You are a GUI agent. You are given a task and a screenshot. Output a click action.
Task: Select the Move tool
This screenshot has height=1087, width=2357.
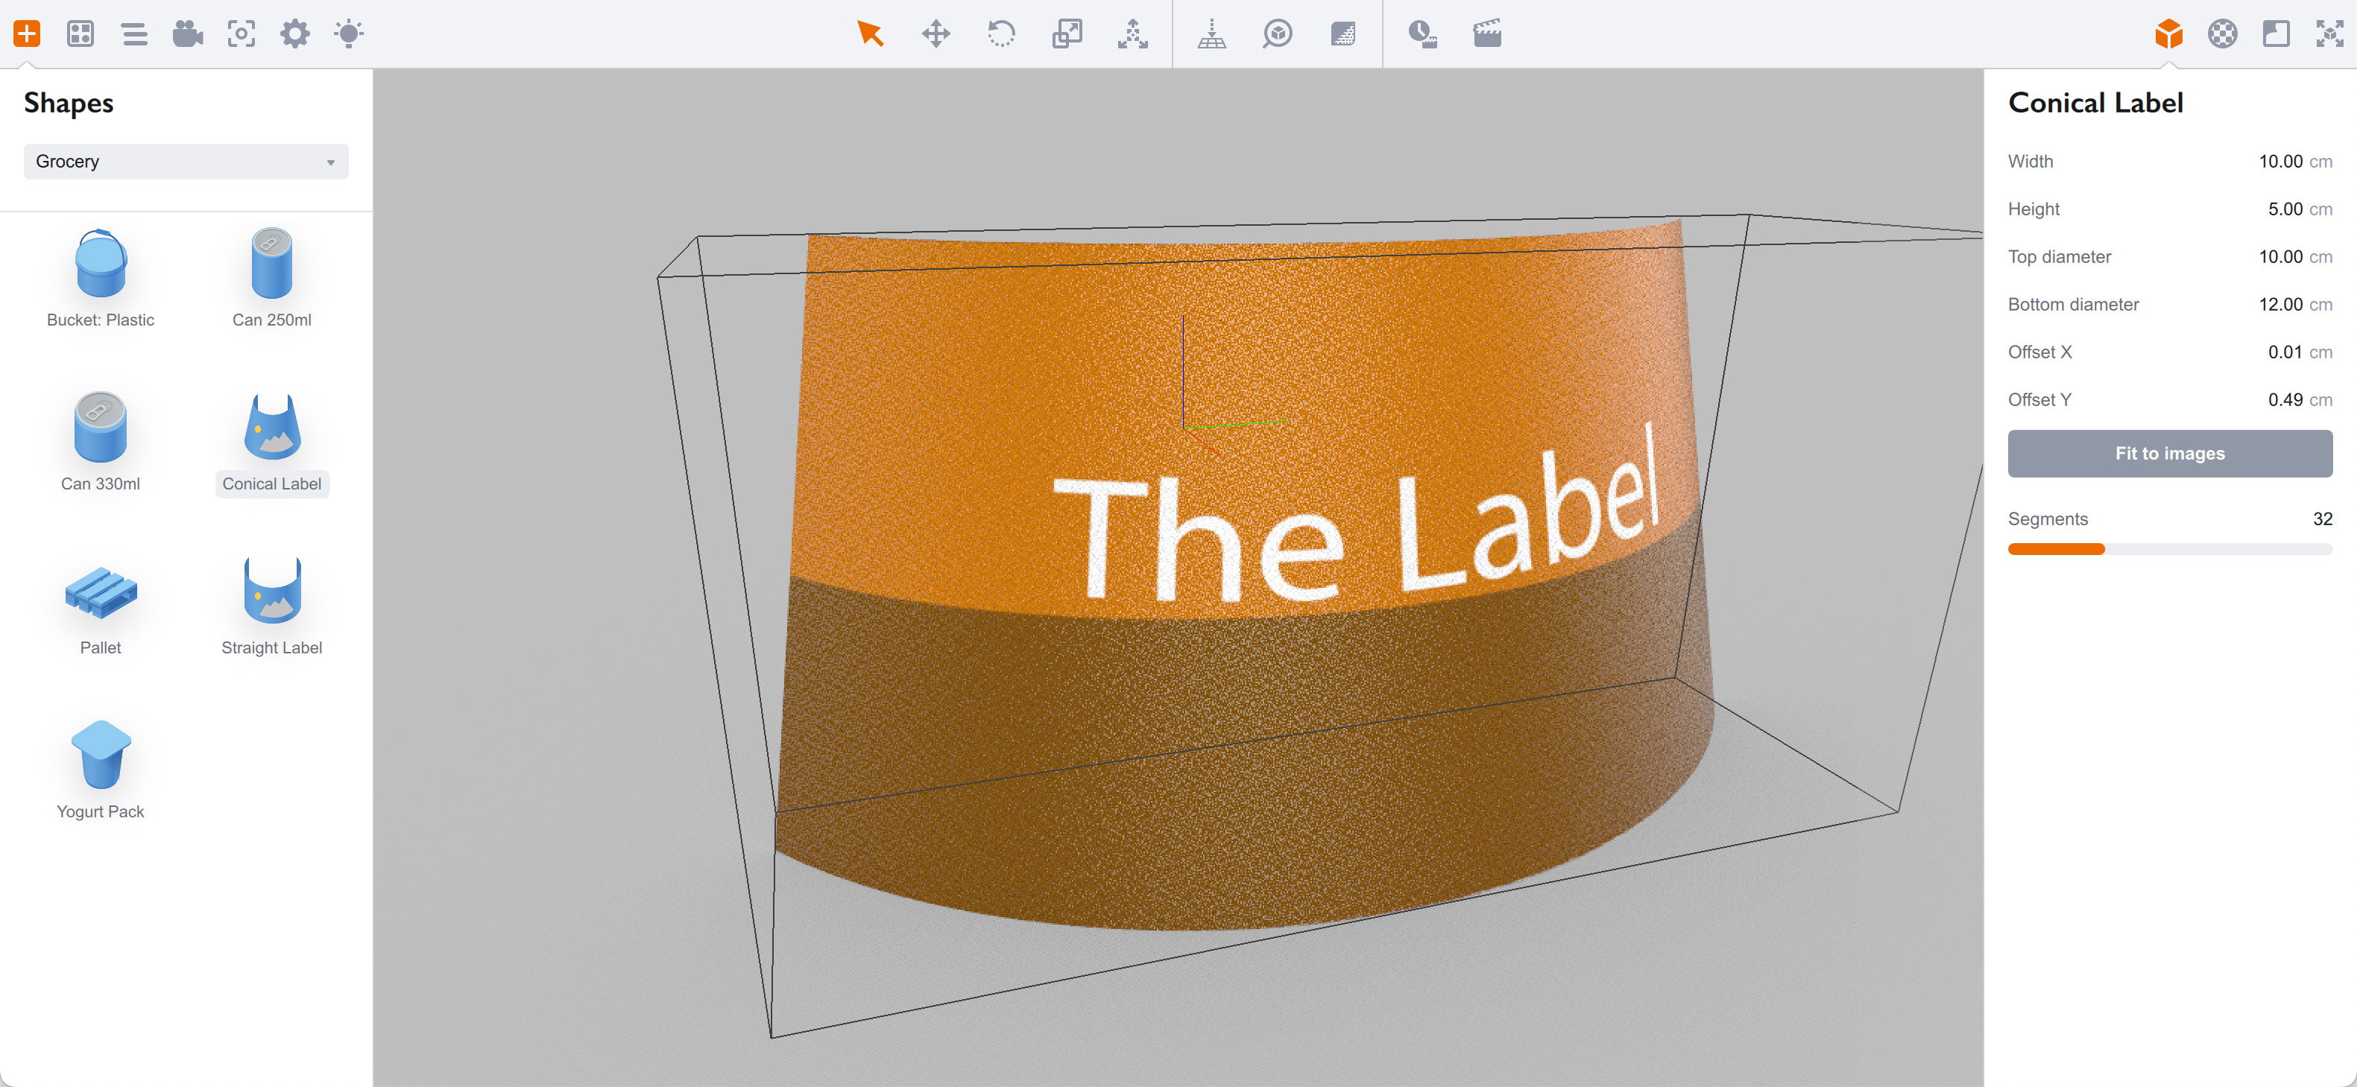(936, 34)
